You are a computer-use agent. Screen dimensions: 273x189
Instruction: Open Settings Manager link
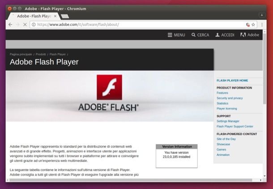(x=228, y=121)
